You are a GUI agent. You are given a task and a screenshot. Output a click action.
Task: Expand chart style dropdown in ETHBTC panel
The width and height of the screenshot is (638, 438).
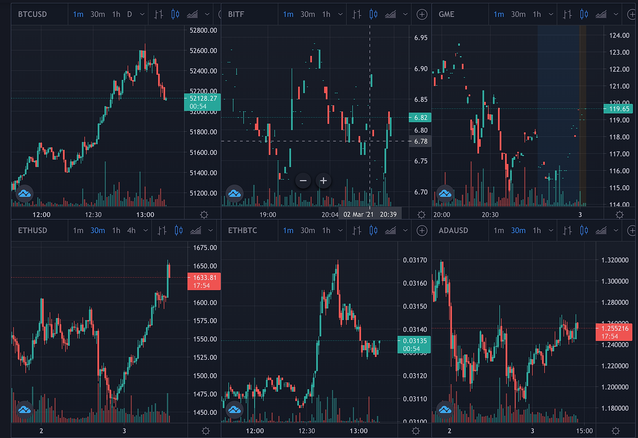click(x=405, y=230)
